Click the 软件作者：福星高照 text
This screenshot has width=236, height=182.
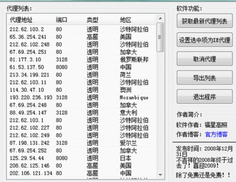click(202, 125)
